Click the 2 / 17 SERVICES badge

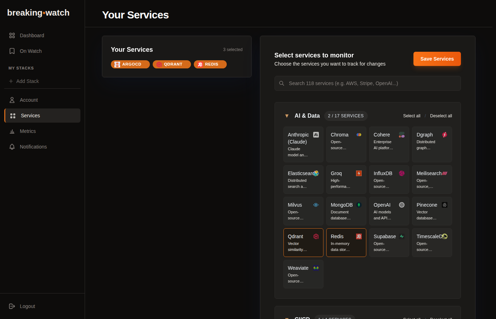(x=346, y=116)
